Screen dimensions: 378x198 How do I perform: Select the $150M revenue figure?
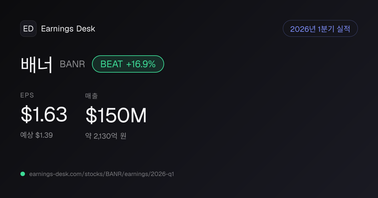(x=116, y=115)
